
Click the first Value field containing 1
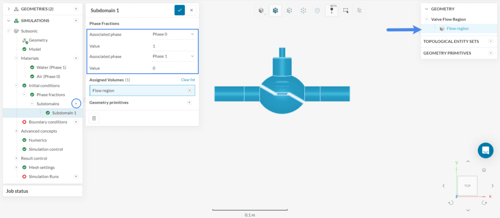click(x=173, y=46)
